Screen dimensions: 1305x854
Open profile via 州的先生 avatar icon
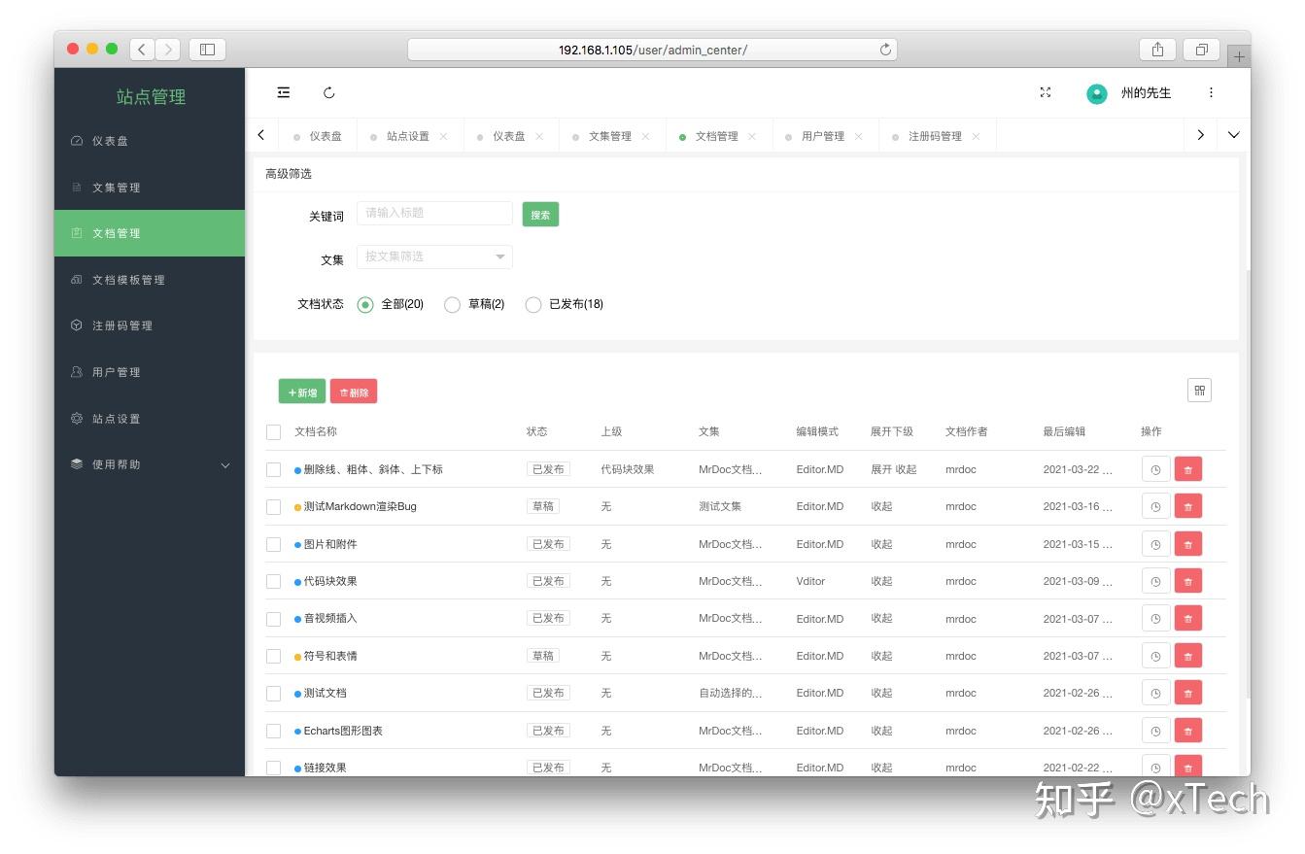click(x=1097, y=93)
